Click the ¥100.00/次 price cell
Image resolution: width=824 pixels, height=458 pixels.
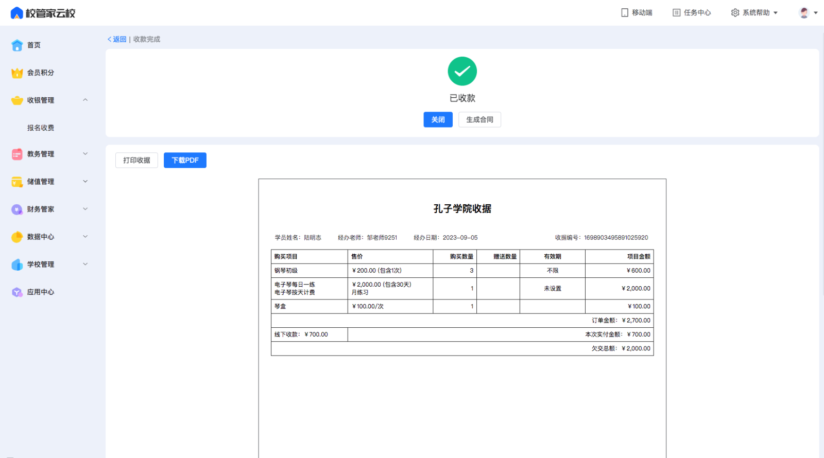point(390,306)
